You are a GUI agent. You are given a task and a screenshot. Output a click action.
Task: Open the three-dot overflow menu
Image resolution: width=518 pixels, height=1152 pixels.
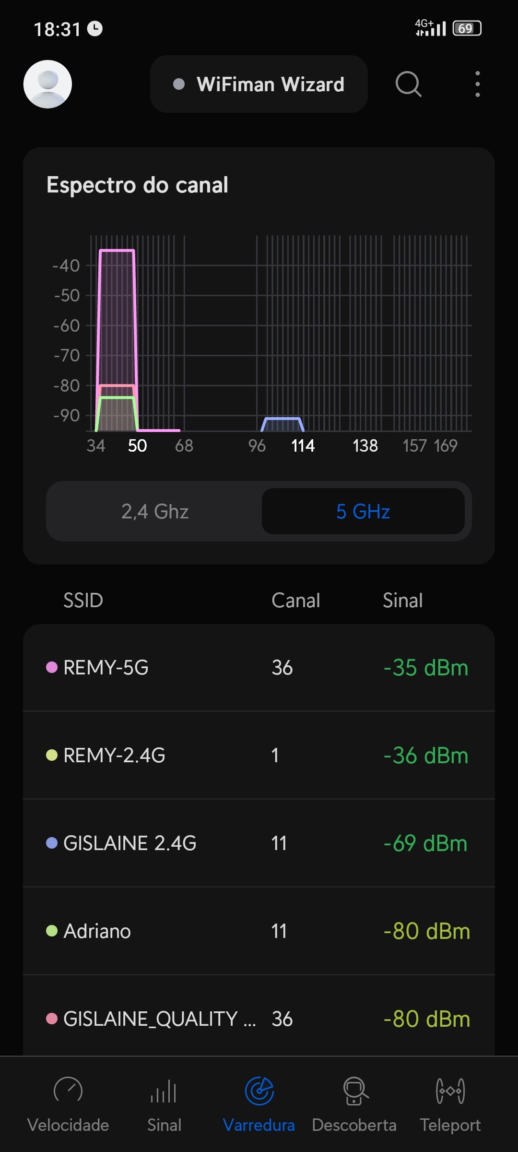pos(477,84)
